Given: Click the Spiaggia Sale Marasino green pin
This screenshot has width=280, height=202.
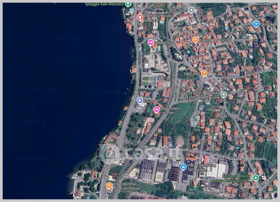Looking at the screenshot, I should pyautogui.click(x=128, y=4).
